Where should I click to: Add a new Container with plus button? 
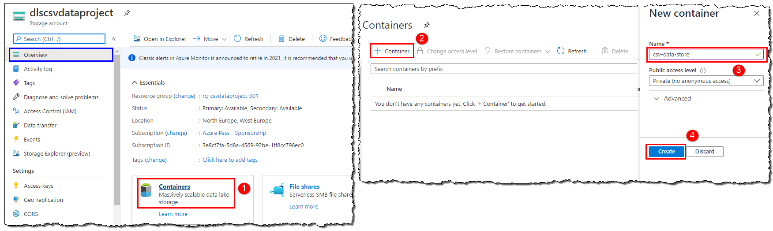pyautogui.click(x=392, y=51)
